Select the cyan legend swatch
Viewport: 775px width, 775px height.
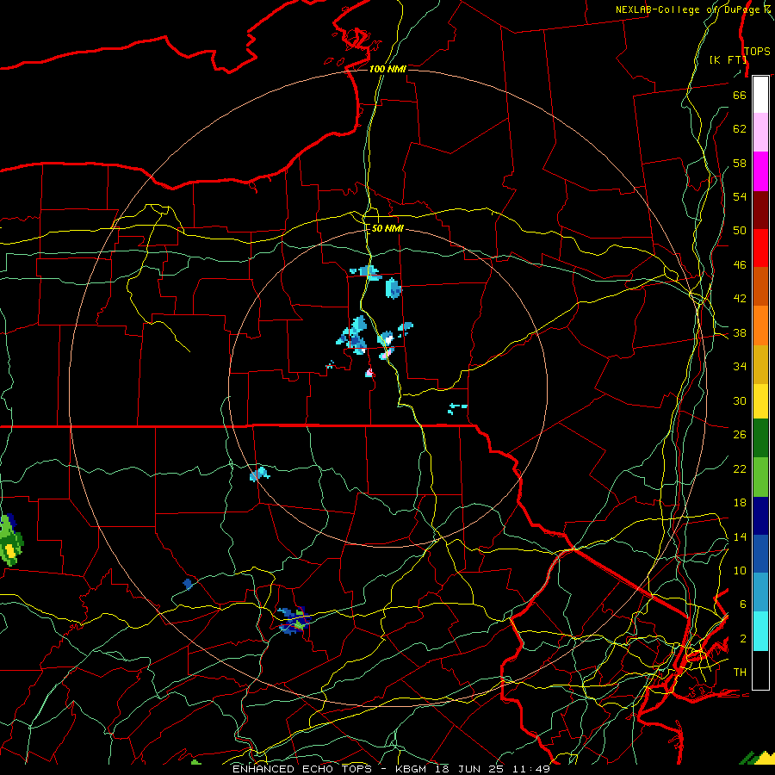(x=760, y=630)
